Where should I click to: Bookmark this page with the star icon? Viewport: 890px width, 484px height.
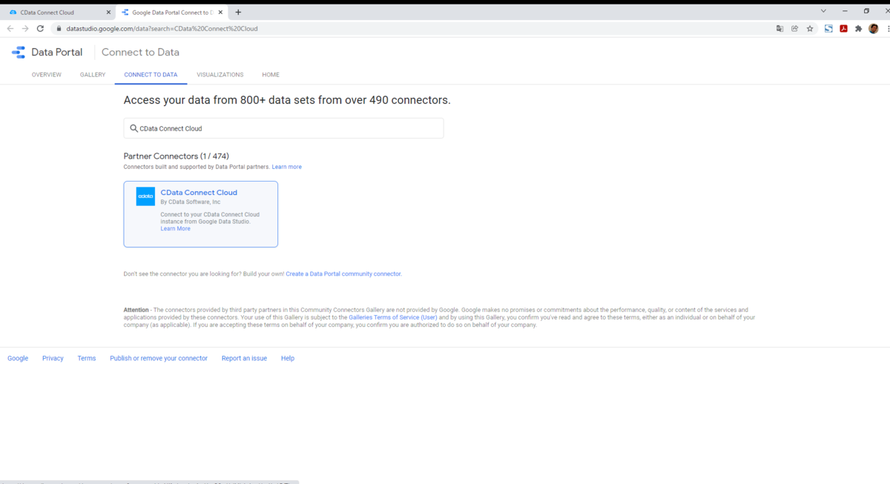coord(810,28)
